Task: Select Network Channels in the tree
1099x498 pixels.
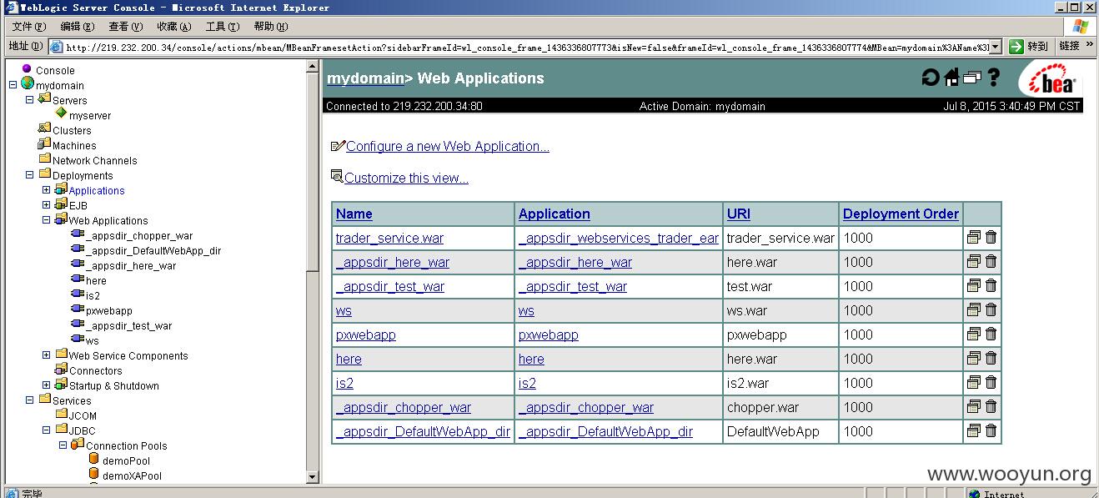Action: (x=94, y=161)
